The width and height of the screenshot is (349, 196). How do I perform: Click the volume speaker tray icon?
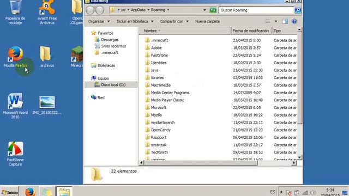point(313,192)
